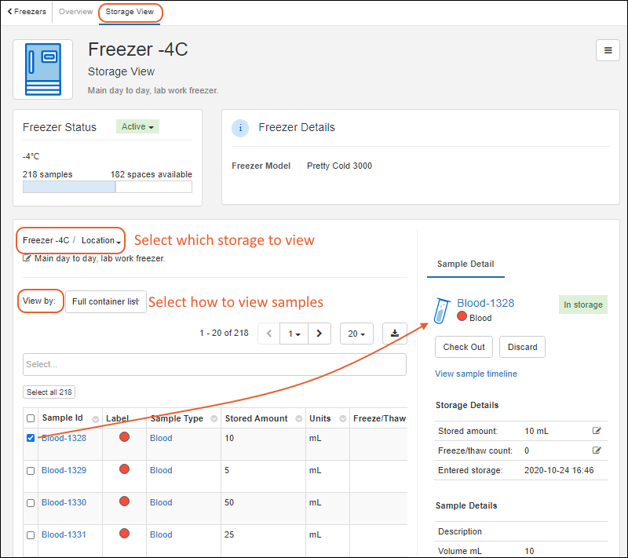
Task: Click the Freezer Details info icon
Action: pos(240,128)
